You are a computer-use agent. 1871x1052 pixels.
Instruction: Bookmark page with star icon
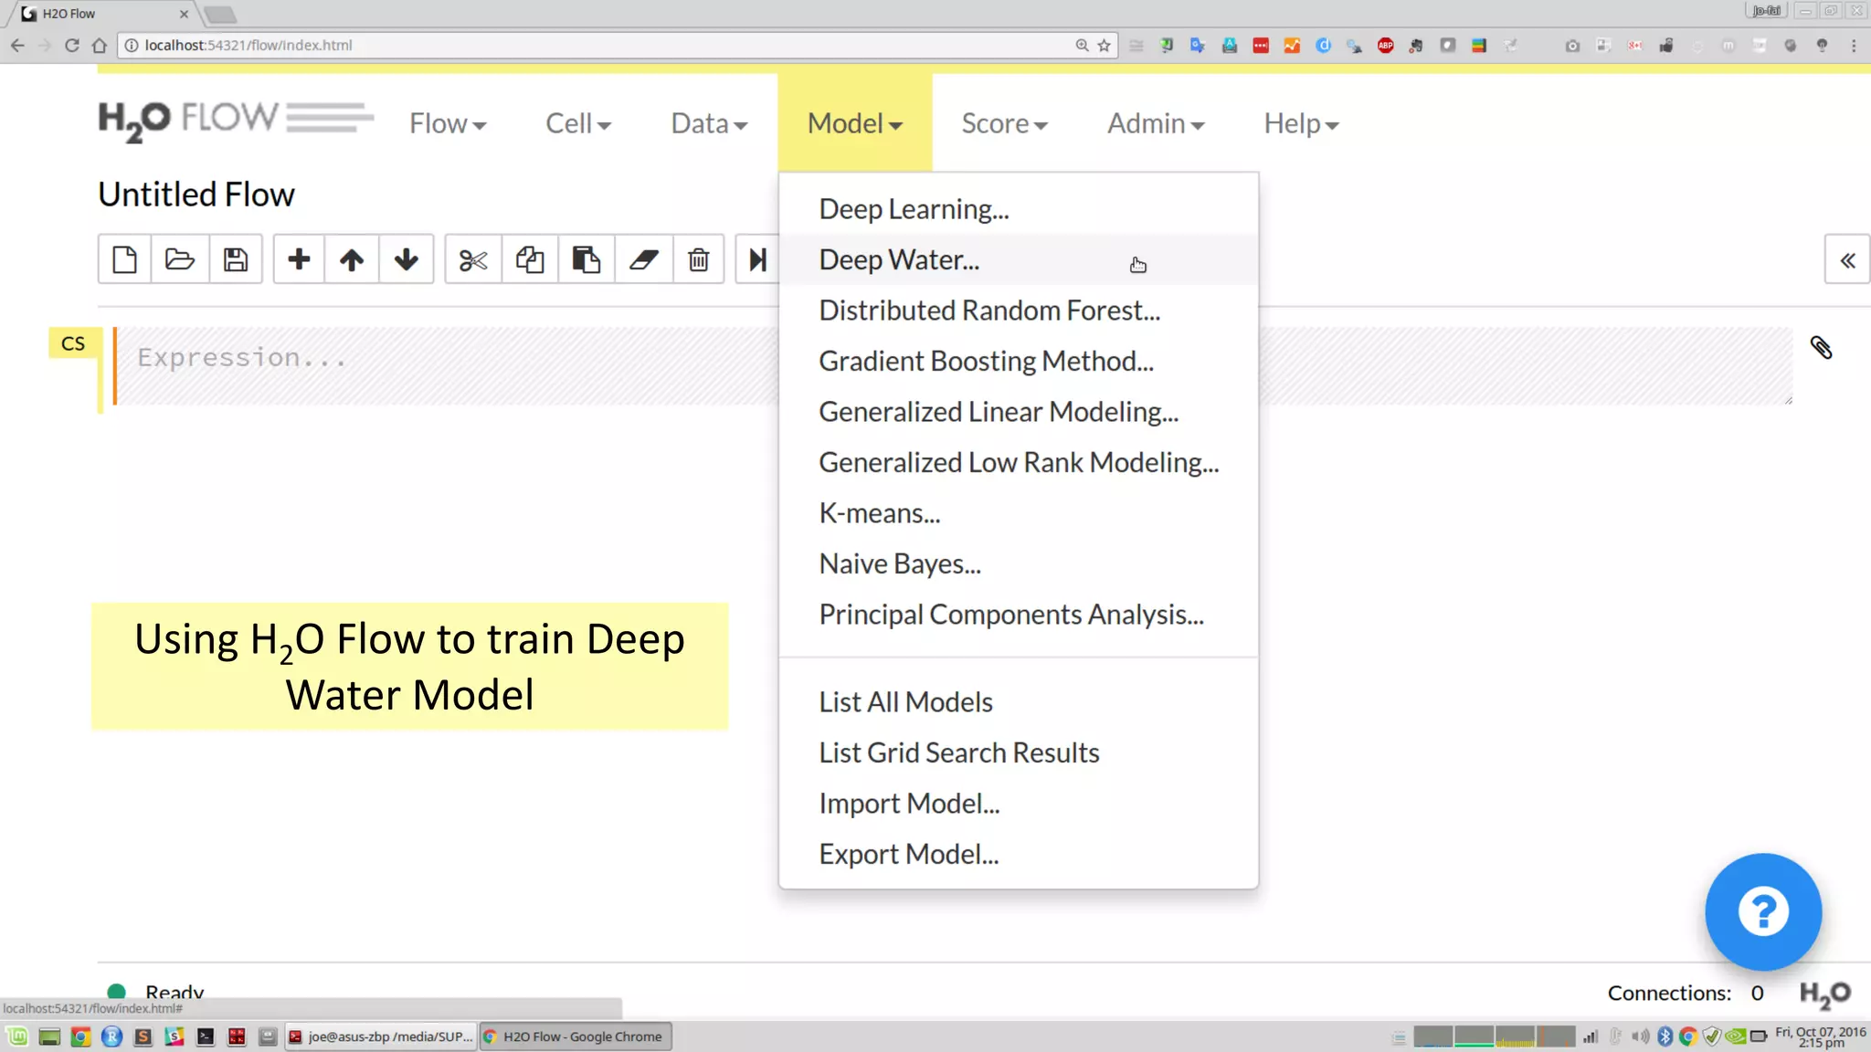1105,46
